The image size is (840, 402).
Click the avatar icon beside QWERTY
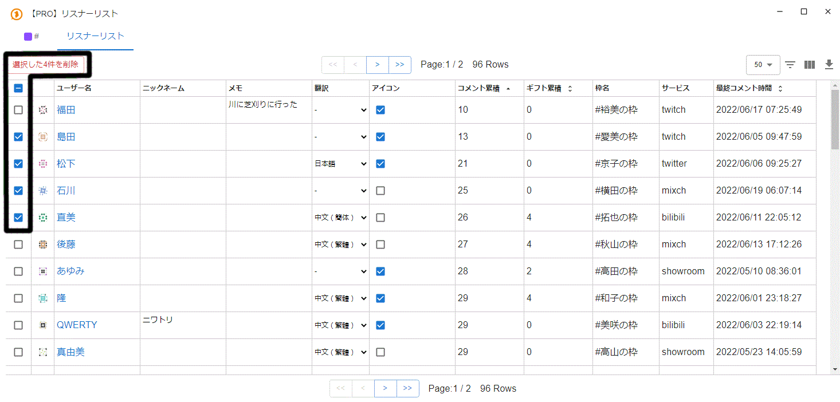(43, 325)
